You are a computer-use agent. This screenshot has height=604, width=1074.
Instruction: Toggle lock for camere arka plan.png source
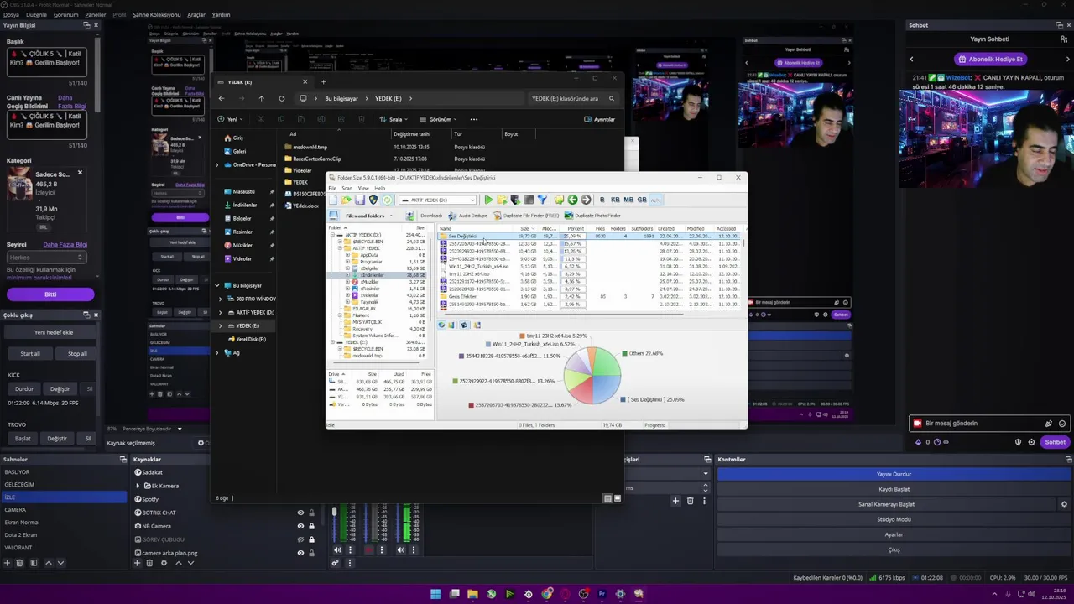tap(311, 553)
